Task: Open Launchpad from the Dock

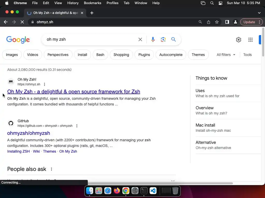Action: click(99, 191)
